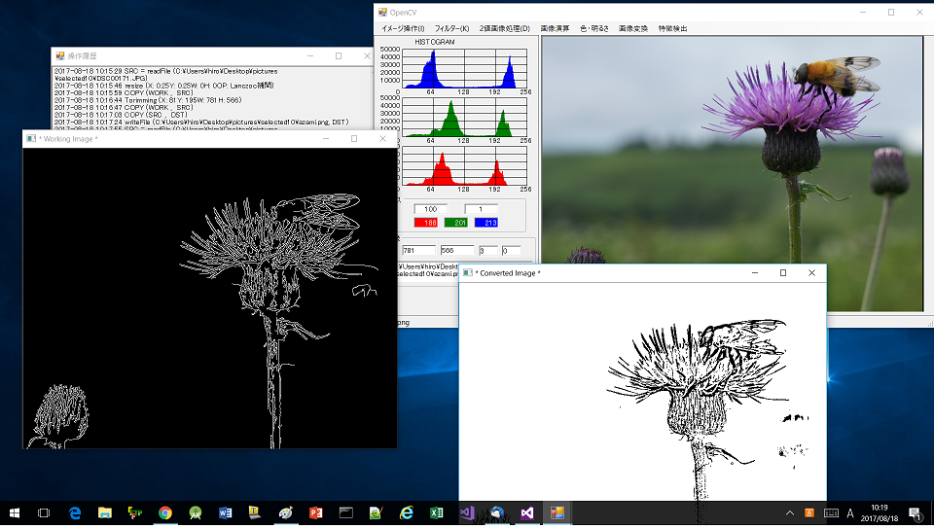Open Thunderbird mail from the taskbar
The width and height of the screenshot is (934, 529).
click(497, 512)
